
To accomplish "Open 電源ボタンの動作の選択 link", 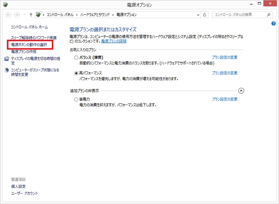I will 29,45.
